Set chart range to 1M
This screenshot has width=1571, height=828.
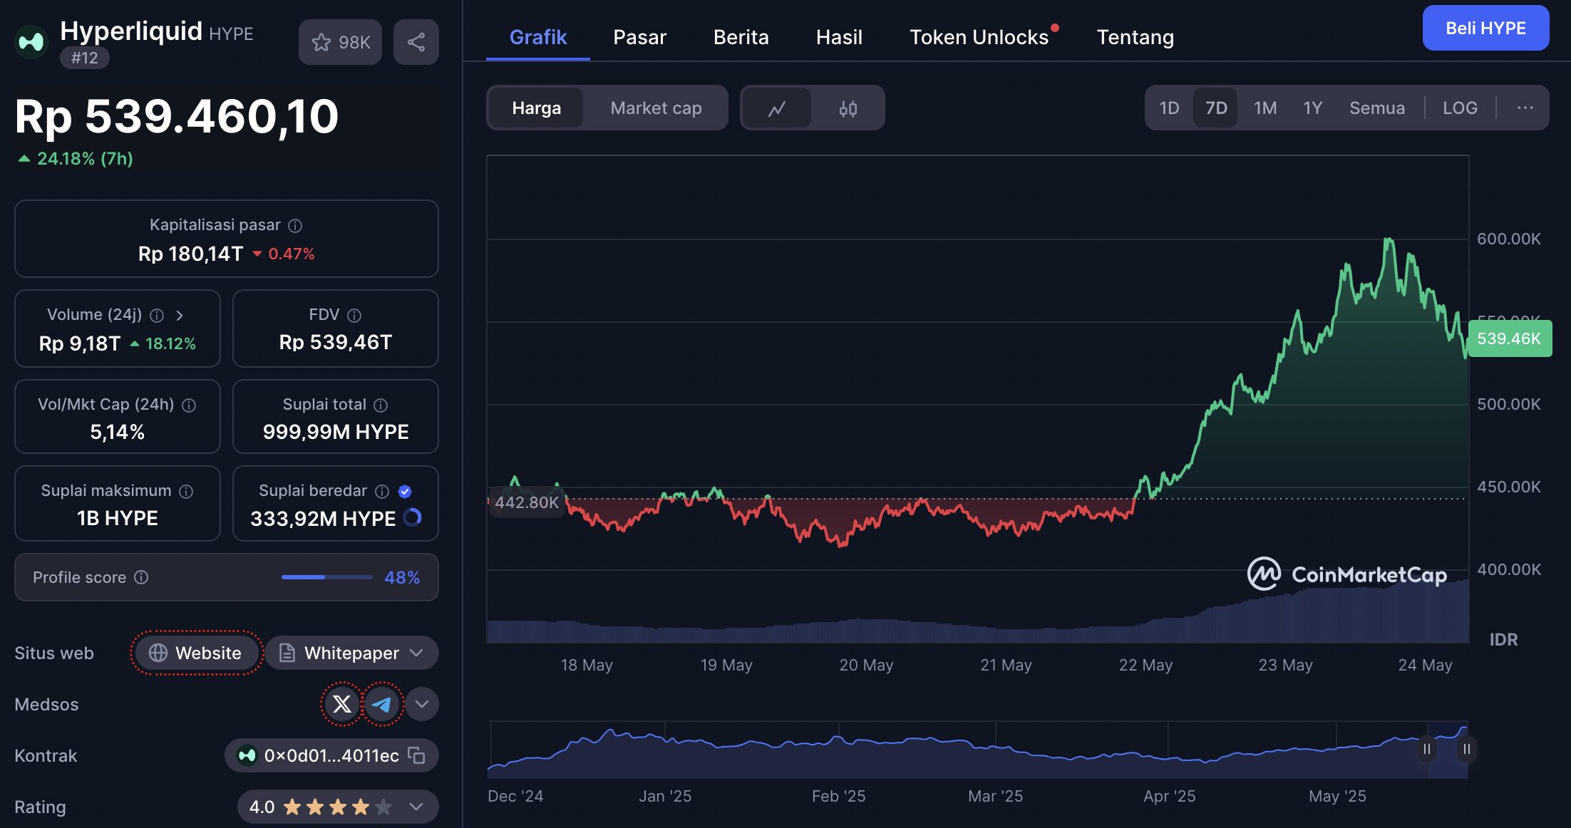1265,108
